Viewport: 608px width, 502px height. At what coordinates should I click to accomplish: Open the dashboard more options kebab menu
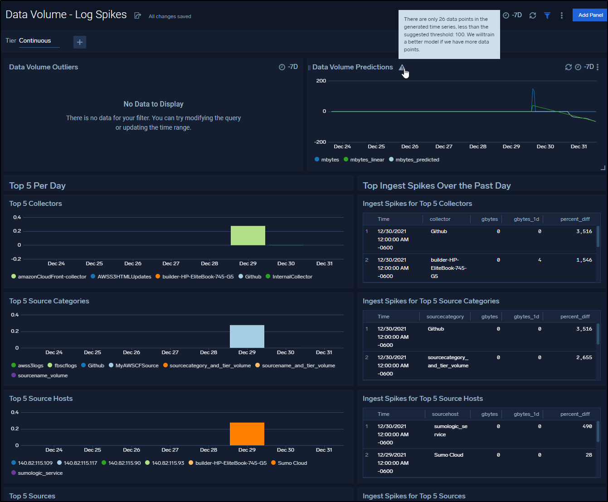click(x=562, y=15)
